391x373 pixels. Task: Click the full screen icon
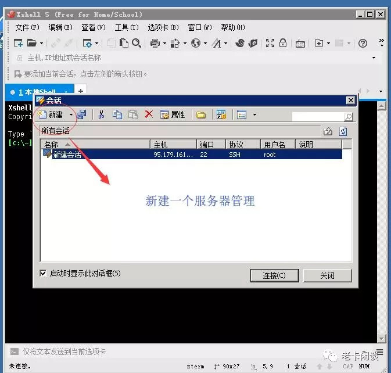click(x=270, y=43)
